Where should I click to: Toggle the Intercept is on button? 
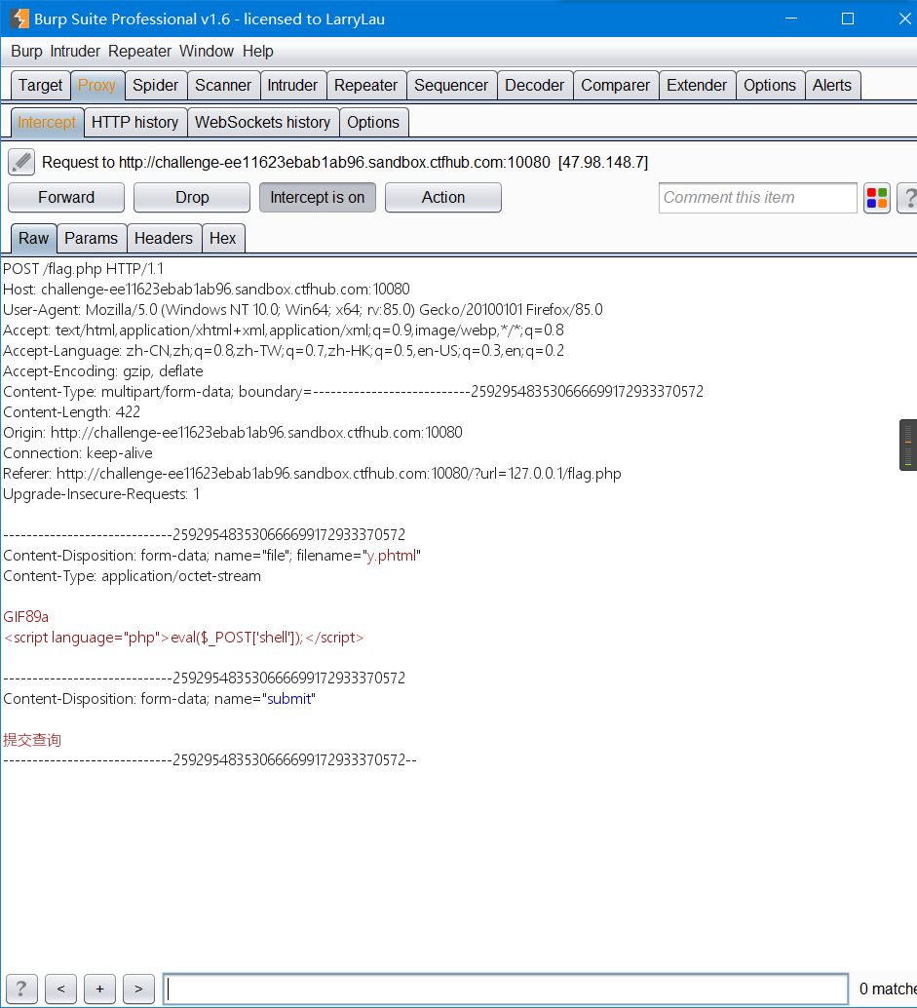[x=318, y=197]
